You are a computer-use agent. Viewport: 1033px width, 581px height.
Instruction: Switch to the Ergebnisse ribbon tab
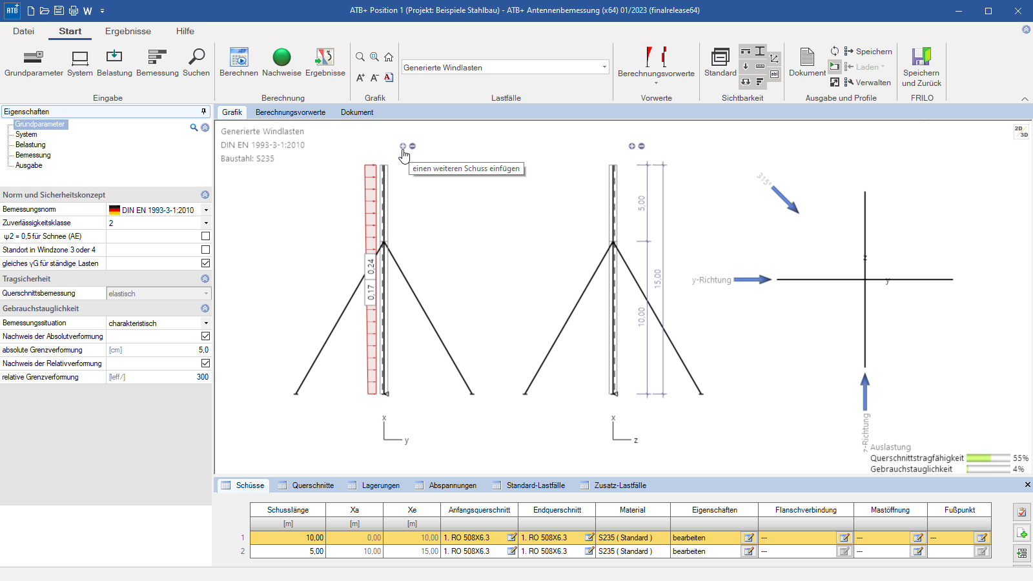coord(128,31)
